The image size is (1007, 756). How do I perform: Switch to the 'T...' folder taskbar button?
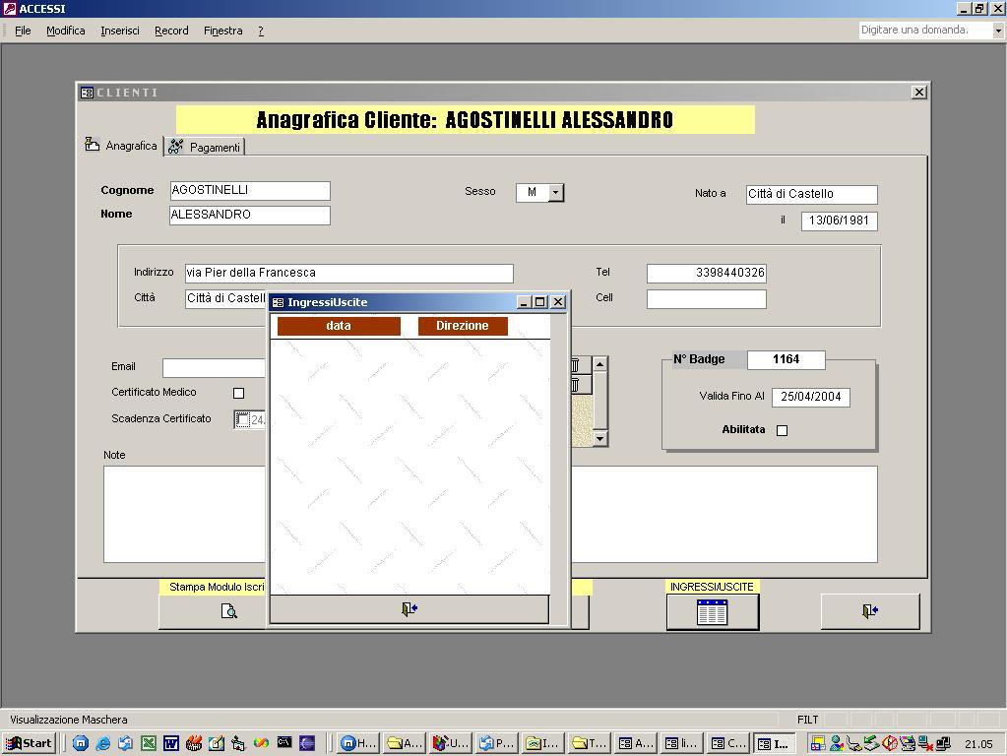point(590,743)
